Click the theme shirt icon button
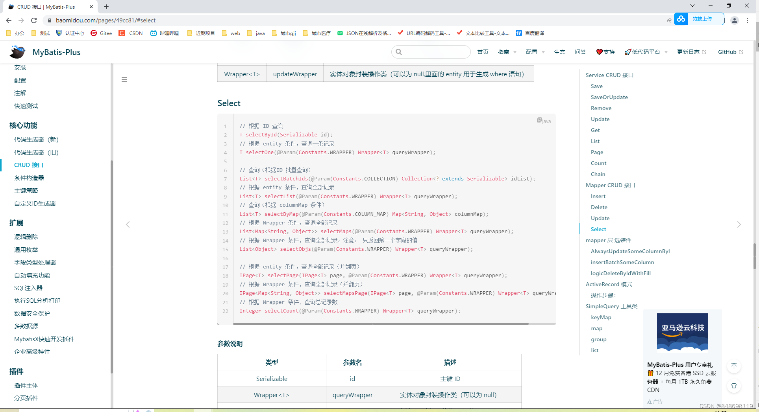This screenshot has height=412, width=759. point(734,386)
